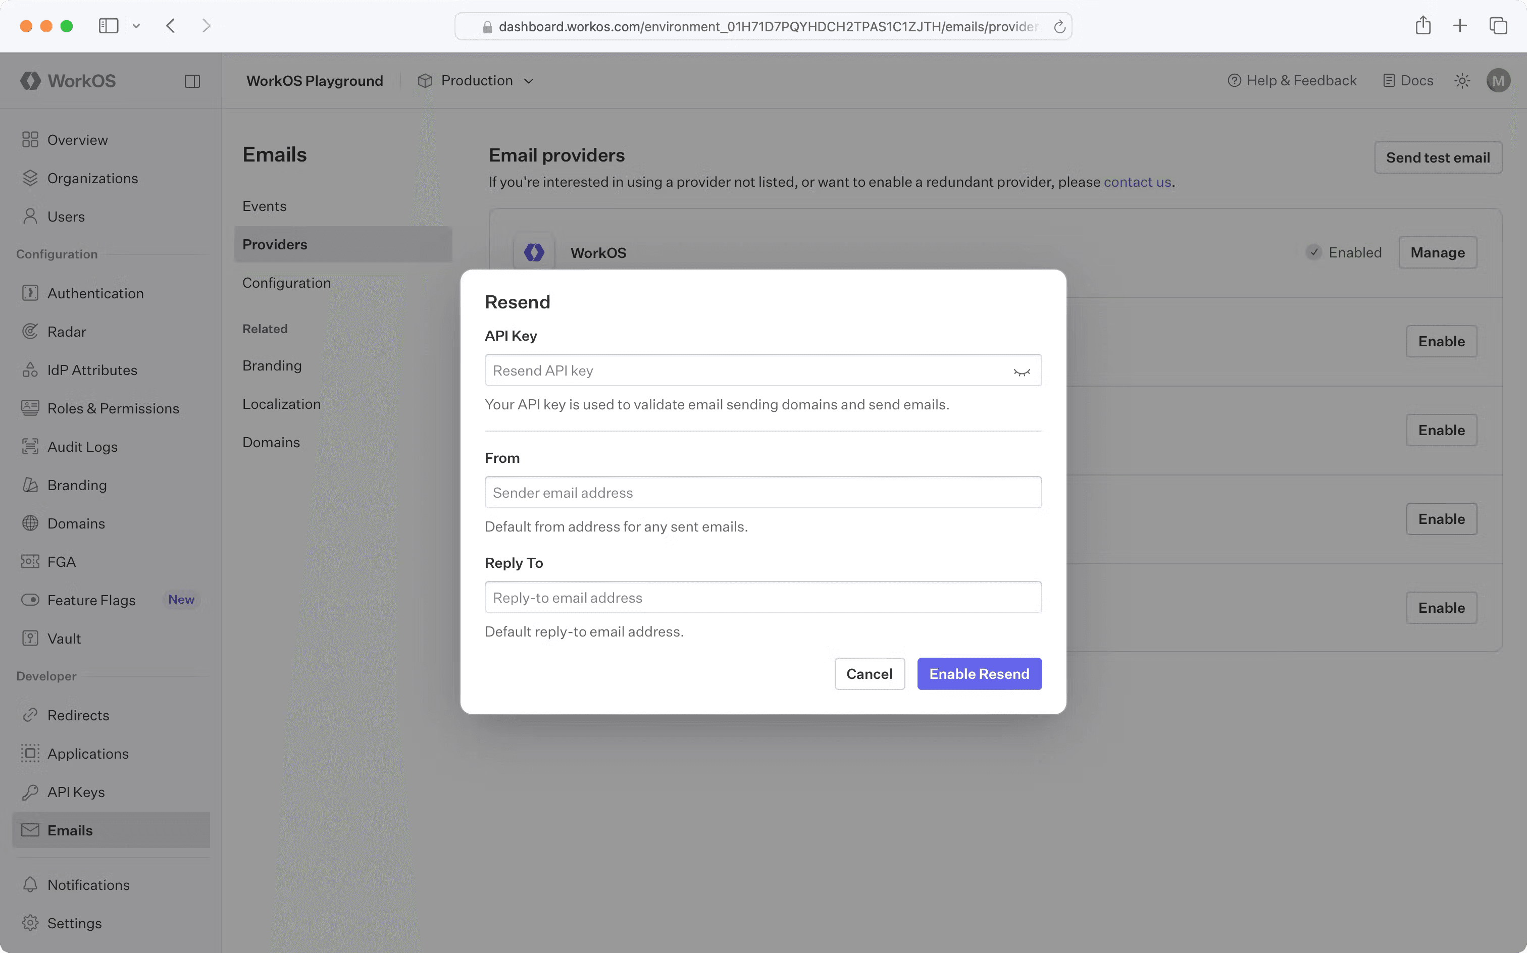Open the user avatar menu
This screenshot has height=953, width=1527.
click(x=1499, y=80)
